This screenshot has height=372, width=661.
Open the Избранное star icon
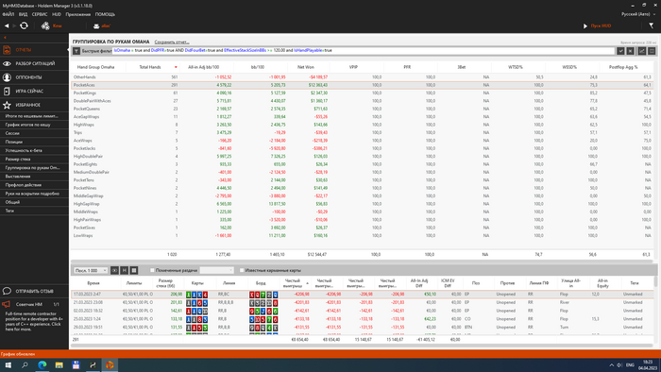point(7,105)
